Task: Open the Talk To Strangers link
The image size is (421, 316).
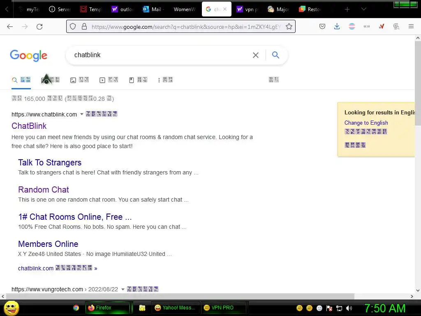Action: (x=50, y=162)
